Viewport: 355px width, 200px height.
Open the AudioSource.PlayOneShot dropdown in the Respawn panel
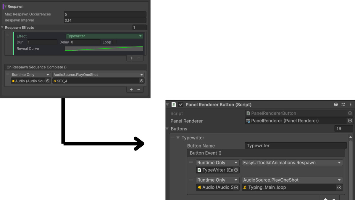coord(98,75)
